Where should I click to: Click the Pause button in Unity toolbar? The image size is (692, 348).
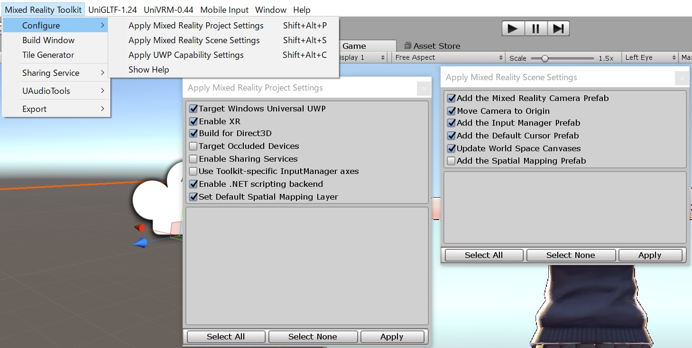tap(536, 28)
